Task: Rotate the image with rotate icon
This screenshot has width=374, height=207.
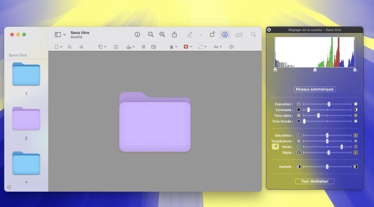Action: click(x=212, y=35)
